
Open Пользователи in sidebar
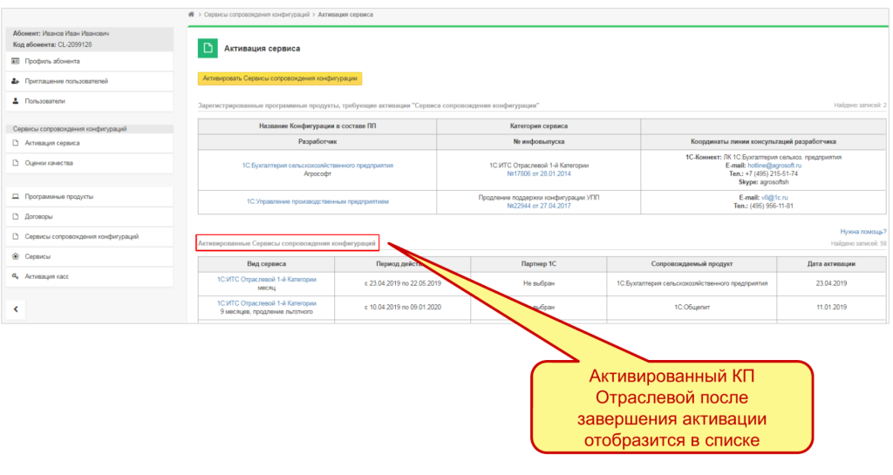click(44, 101)
